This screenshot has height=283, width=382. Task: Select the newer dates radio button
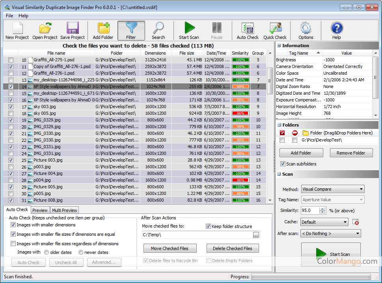(81, 253)
